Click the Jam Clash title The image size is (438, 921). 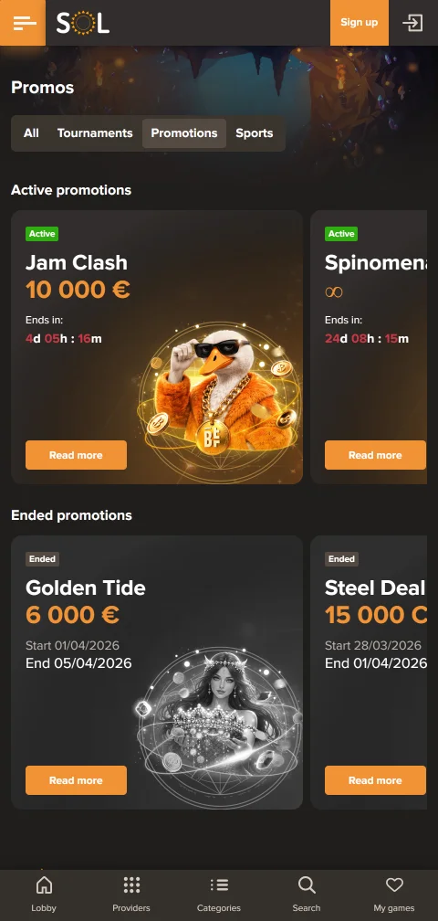(x=77, y=262)
